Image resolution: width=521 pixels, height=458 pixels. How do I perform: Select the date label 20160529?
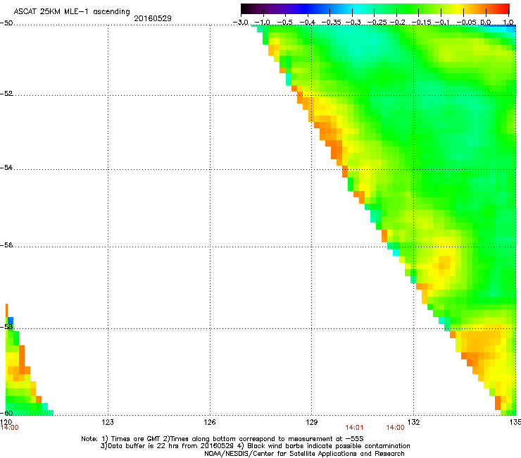[153, 18]
